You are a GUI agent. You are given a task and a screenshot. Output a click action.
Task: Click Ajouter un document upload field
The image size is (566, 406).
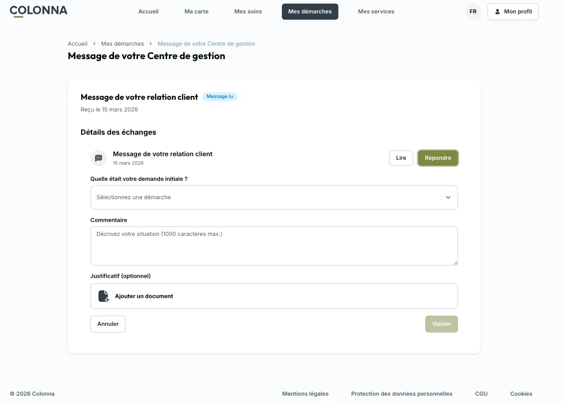point(274,296)
